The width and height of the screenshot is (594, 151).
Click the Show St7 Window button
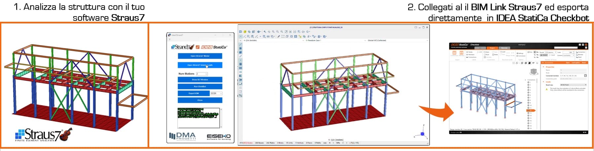click(200, 79)
